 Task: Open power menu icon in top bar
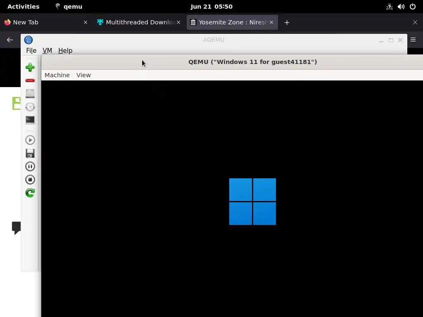pyautogui.click(x=413, y=7)
